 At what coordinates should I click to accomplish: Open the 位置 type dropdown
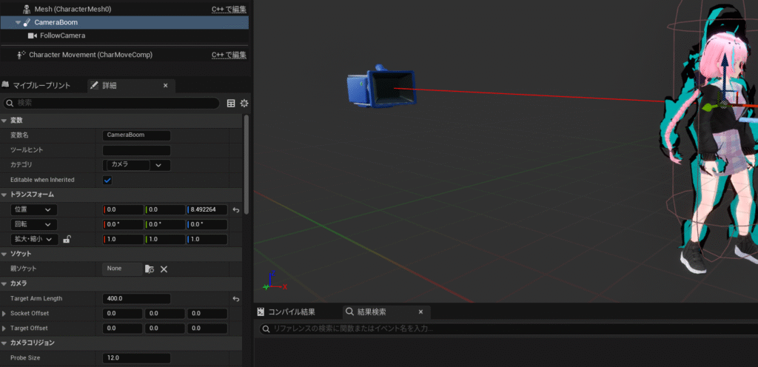point(33,209)
